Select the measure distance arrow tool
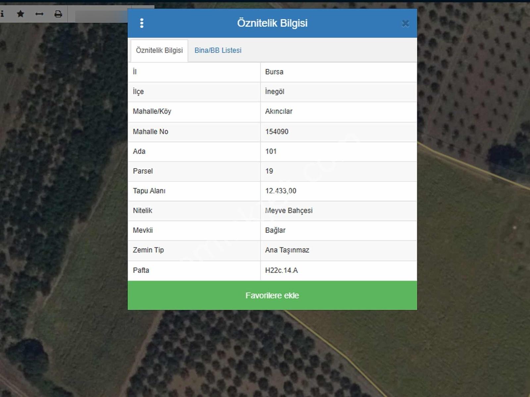 [39, 14]
